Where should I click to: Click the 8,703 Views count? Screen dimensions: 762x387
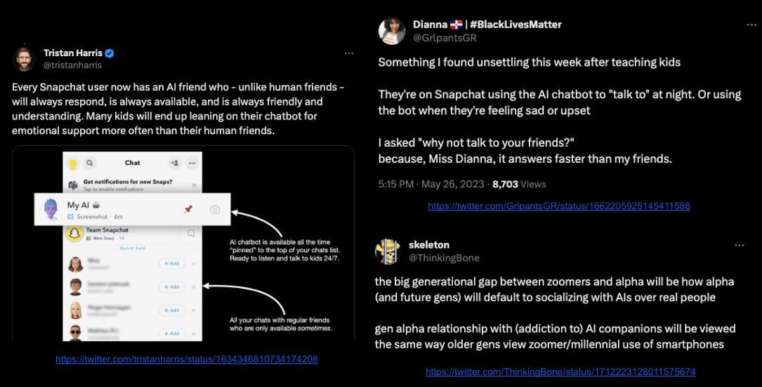point(519,184)
